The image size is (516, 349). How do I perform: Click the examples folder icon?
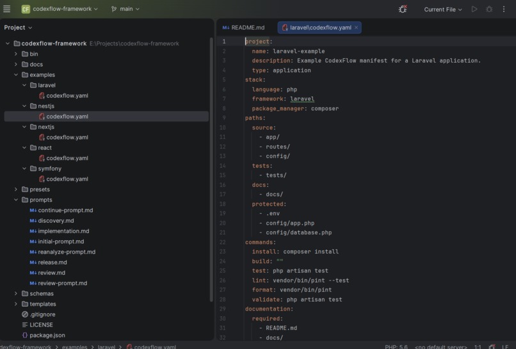point(25,75)
